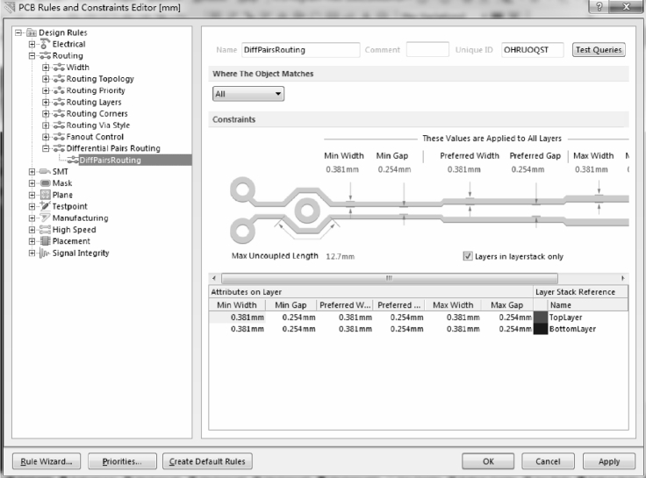646x478 pixels.
Task: Click the Electrical rules category icon
Action: (x=45, y=44)
